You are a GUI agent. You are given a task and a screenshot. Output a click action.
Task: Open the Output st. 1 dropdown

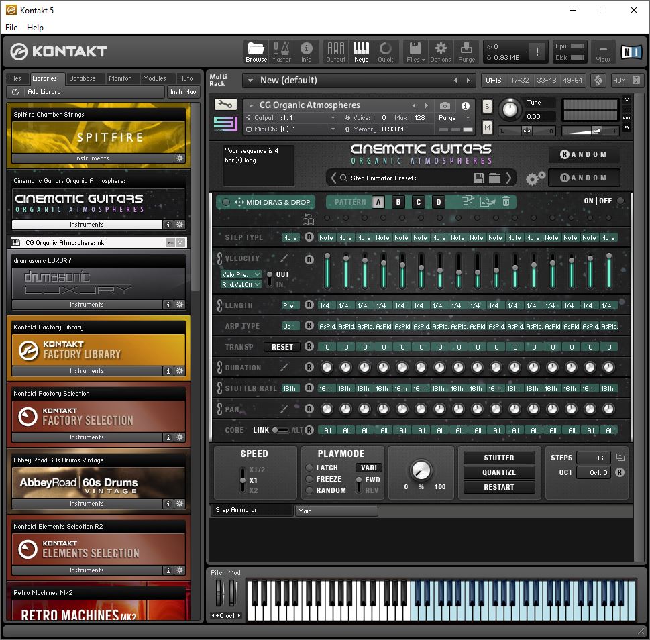(333, 118)
